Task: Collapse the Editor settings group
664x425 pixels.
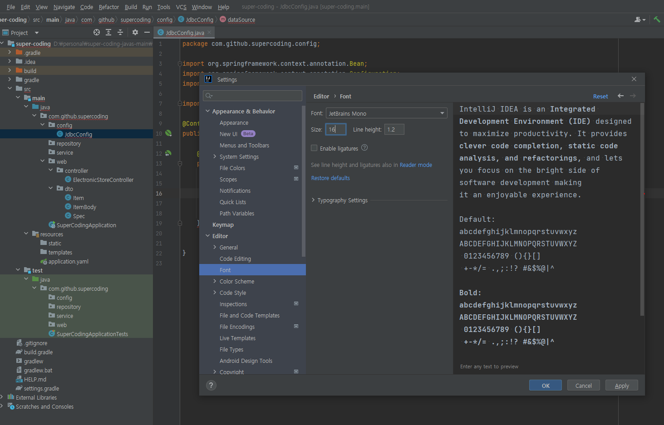Action: tap(208, 236)
